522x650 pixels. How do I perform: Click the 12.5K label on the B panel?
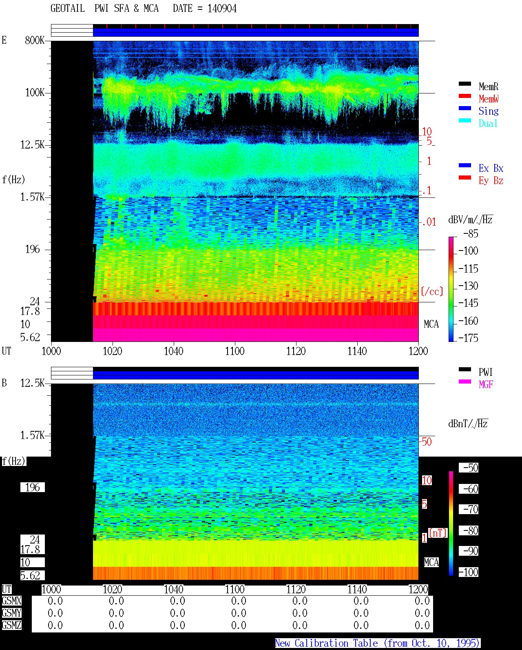coord(33,383)
